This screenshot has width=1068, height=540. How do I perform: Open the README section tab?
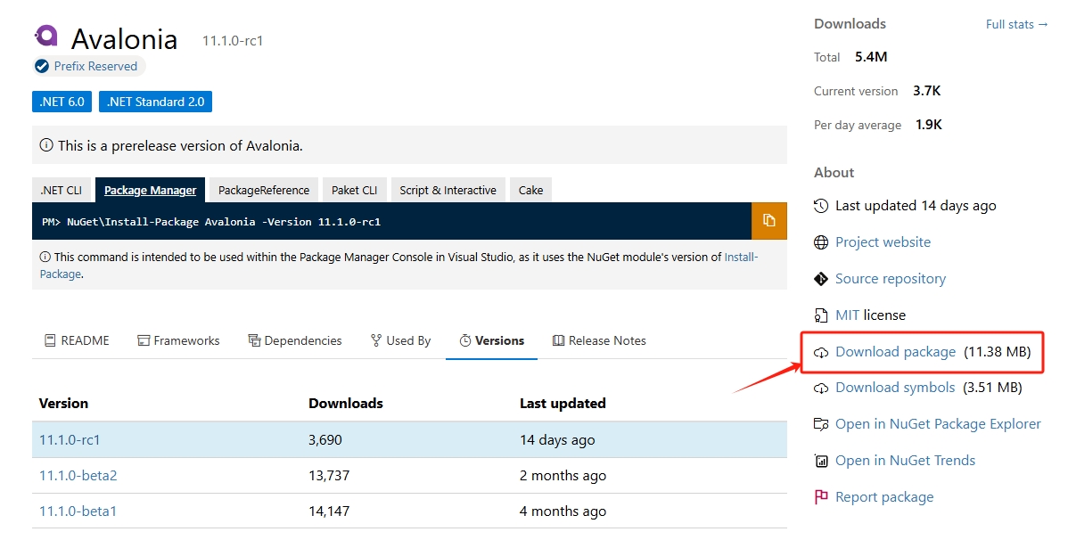click(x=77, y=340)
